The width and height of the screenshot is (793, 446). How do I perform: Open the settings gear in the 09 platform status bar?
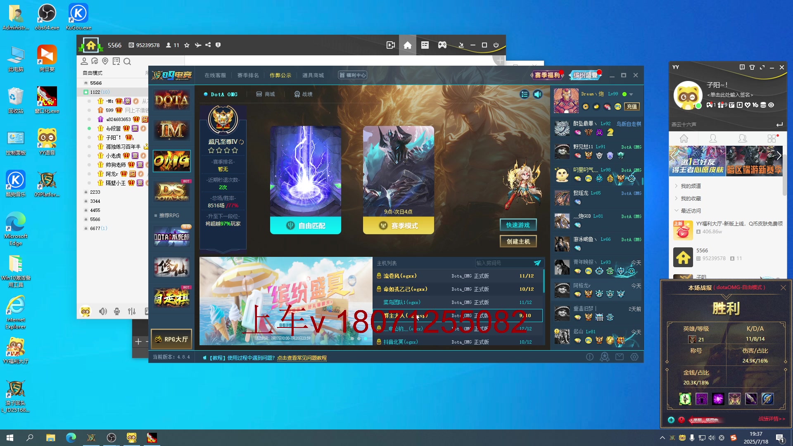634,357
